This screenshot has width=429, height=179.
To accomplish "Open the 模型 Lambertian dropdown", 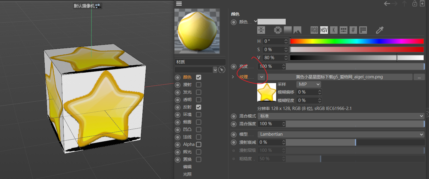I will pyautogui.click(x=341, y=134).
